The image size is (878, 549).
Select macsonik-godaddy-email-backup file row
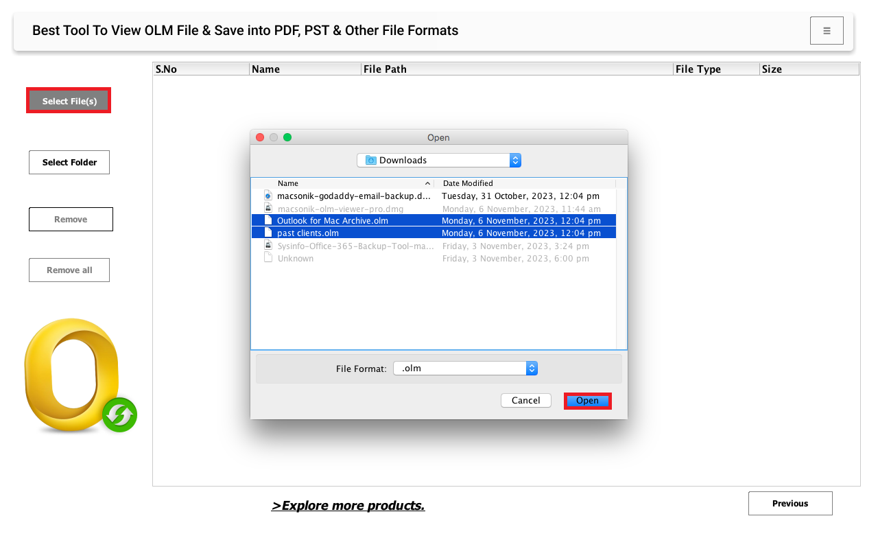coord(434,196)
